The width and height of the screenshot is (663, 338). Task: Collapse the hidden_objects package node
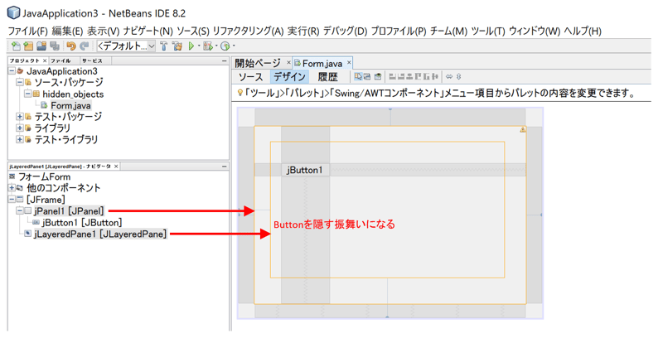point(28,94)
